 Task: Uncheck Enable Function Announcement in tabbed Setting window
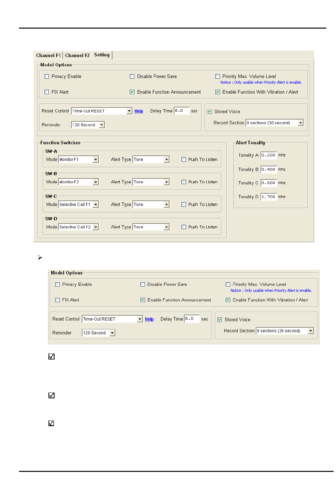[x=132, y=92]
